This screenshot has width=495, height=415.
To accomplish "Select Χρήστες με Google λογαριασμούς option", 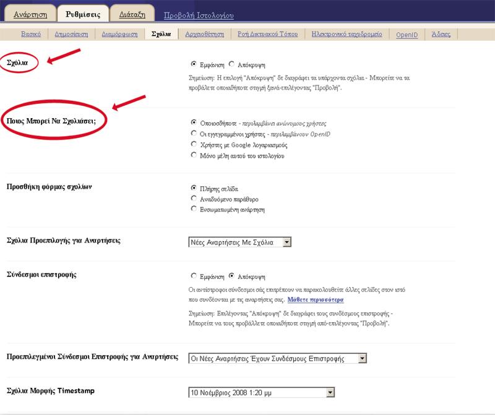I will point(194,145).
